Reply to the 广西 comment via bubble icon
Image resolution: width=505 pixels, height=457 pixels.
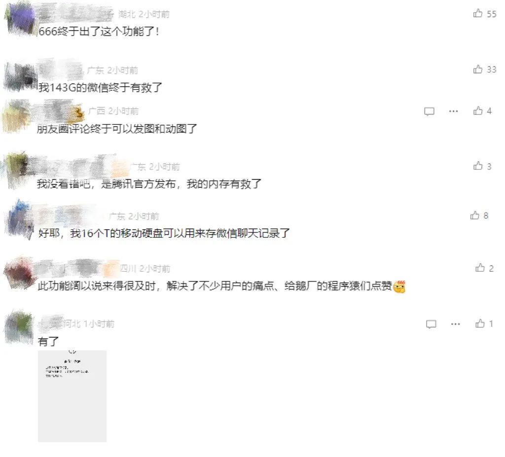coord(429,111)
